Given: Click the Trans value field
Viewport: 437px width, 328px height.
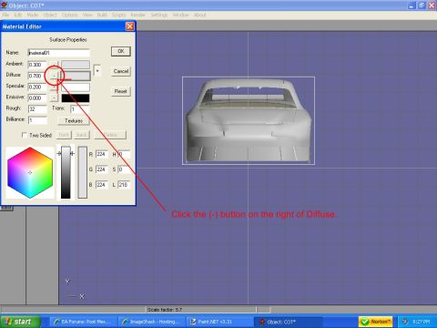Looking at the screenshot, I should coord(80,109).
